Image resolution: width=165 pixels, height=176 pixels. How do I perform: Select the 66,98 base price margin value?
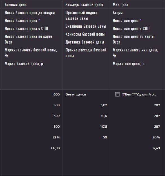click(55, 148)
